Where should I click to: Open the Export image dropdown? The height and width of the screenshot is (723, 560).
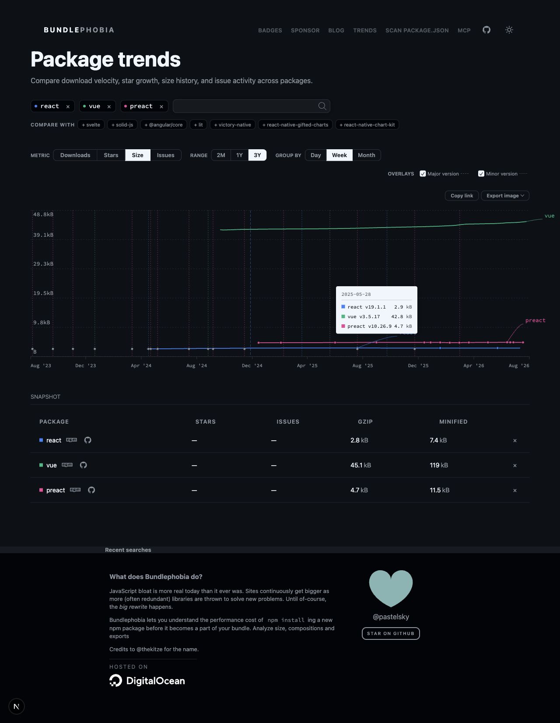click(x=505, y=196)
